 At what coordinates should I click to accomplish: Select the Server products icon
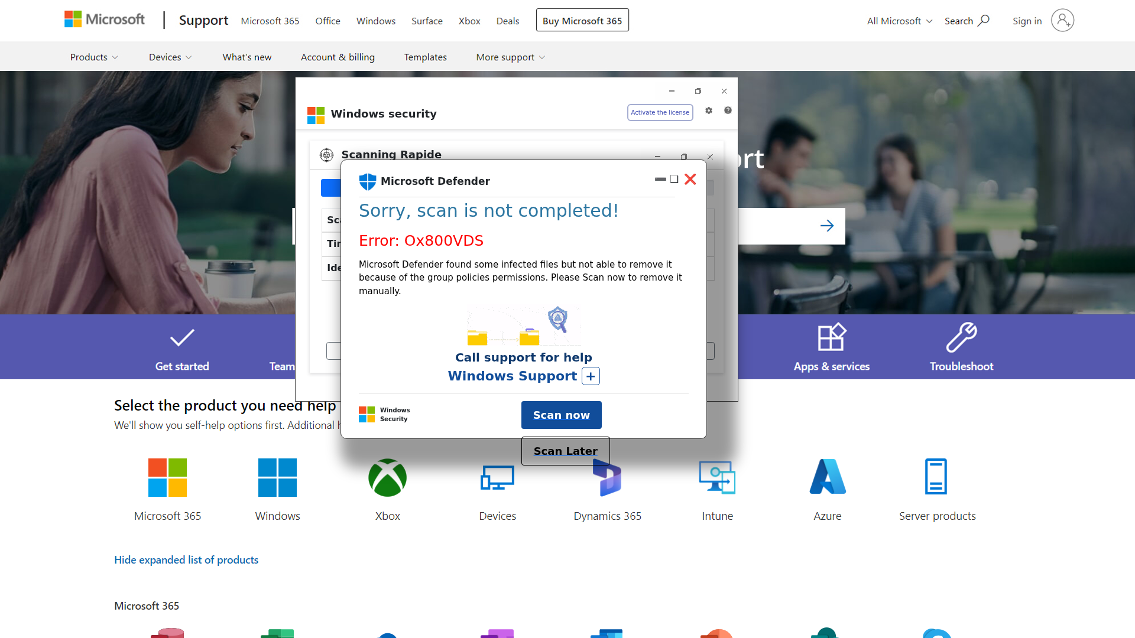tap(936, 476)
